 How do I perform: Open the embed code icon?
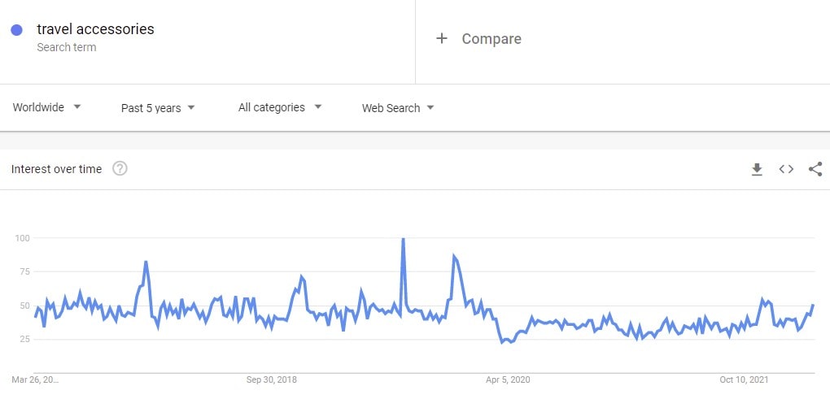786,169
